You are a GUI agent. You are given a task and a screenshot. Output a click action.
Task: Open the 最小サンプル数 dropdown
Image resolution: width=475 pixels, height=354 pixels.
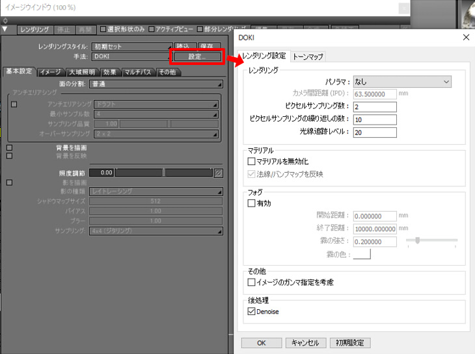(156, 114)
